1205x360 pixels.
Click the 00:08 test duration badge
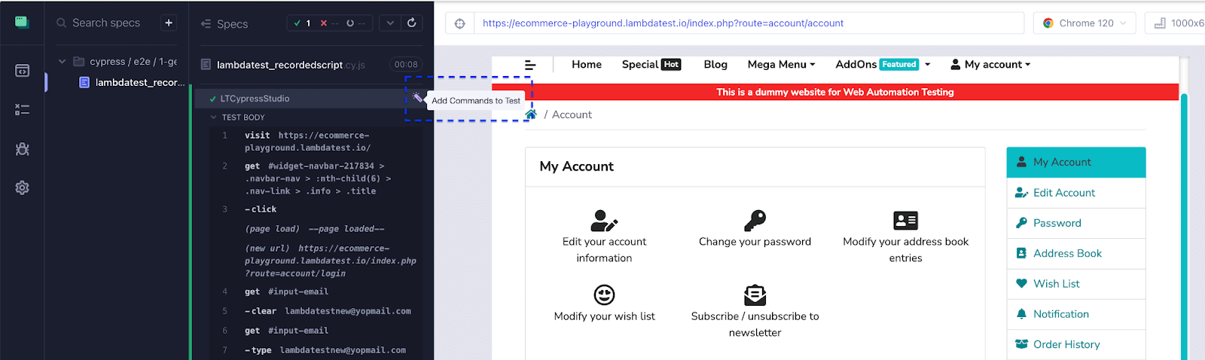pos(406,65)
